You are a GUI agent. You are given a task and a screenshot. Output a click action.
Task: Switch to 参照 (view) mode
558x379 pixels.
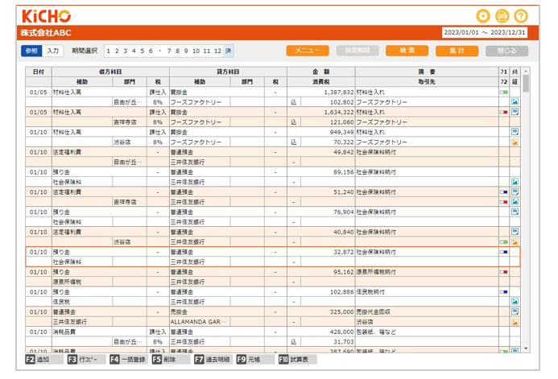point(31,51)
